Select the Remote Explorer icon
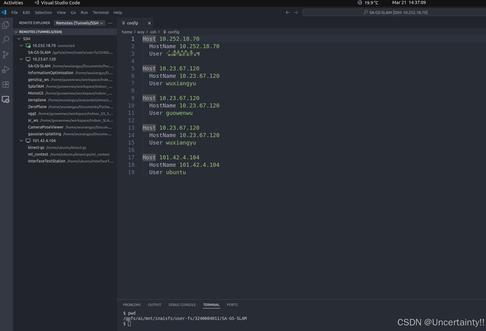Viewport: 486px width, 331px height. pyautogui.click(x=6, y=99)
